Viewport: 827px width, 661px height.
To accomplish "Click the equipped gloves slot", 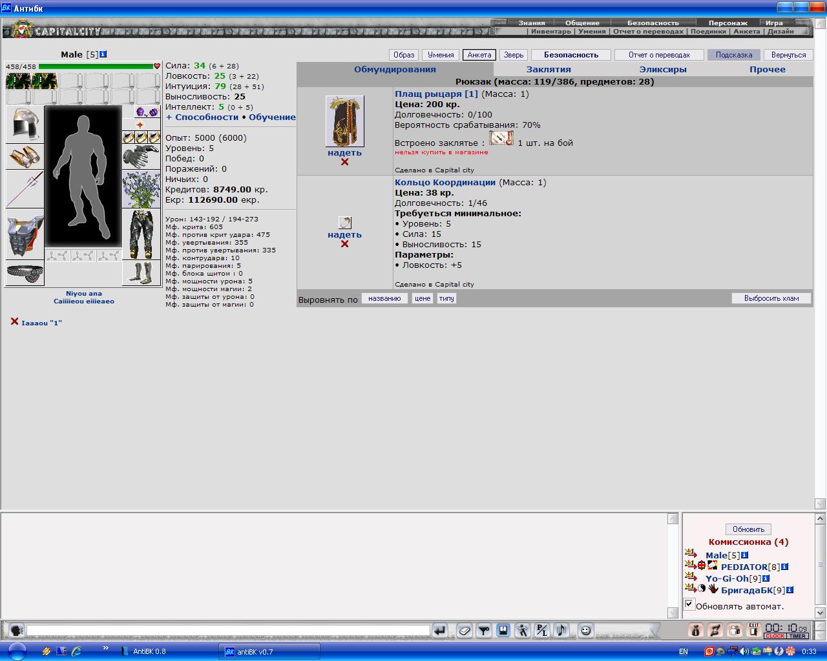I will 141,157.
